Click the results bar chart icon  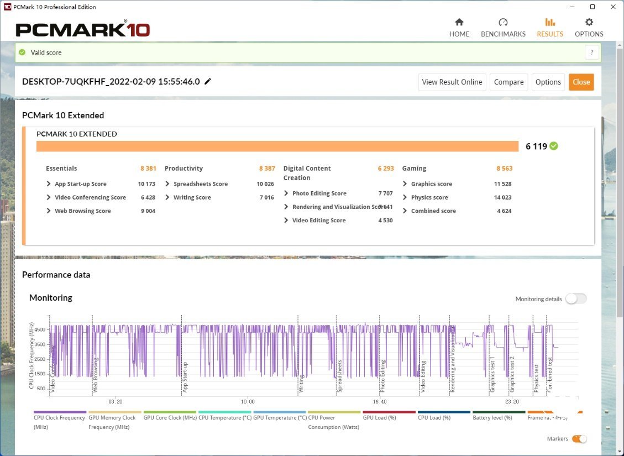point(550,22)
